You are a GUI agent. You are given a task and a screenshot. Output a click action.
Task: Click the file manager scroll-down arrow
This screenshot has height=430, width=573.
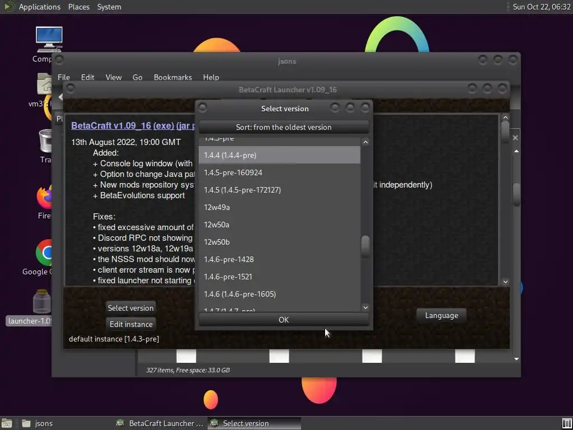tap(516, 359)
